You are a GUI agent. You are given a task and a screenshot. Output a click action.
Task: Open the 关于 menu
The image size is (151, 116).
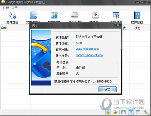pos(15,8)
